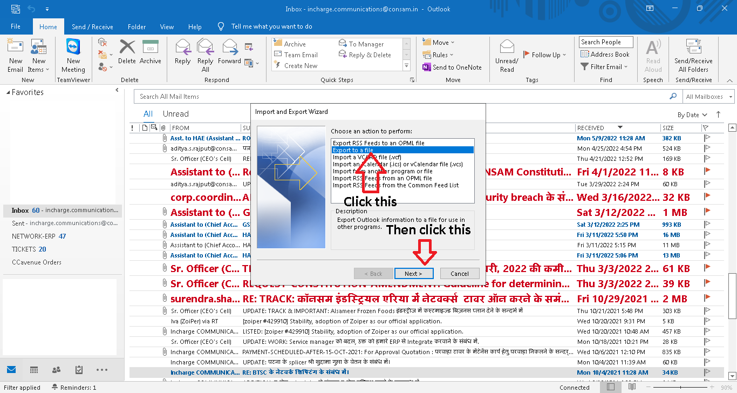The image size is (737, 393).
Task: Toggle flag on Sat 3/12/2022 2:25 PM message
Action: point(707,225)
